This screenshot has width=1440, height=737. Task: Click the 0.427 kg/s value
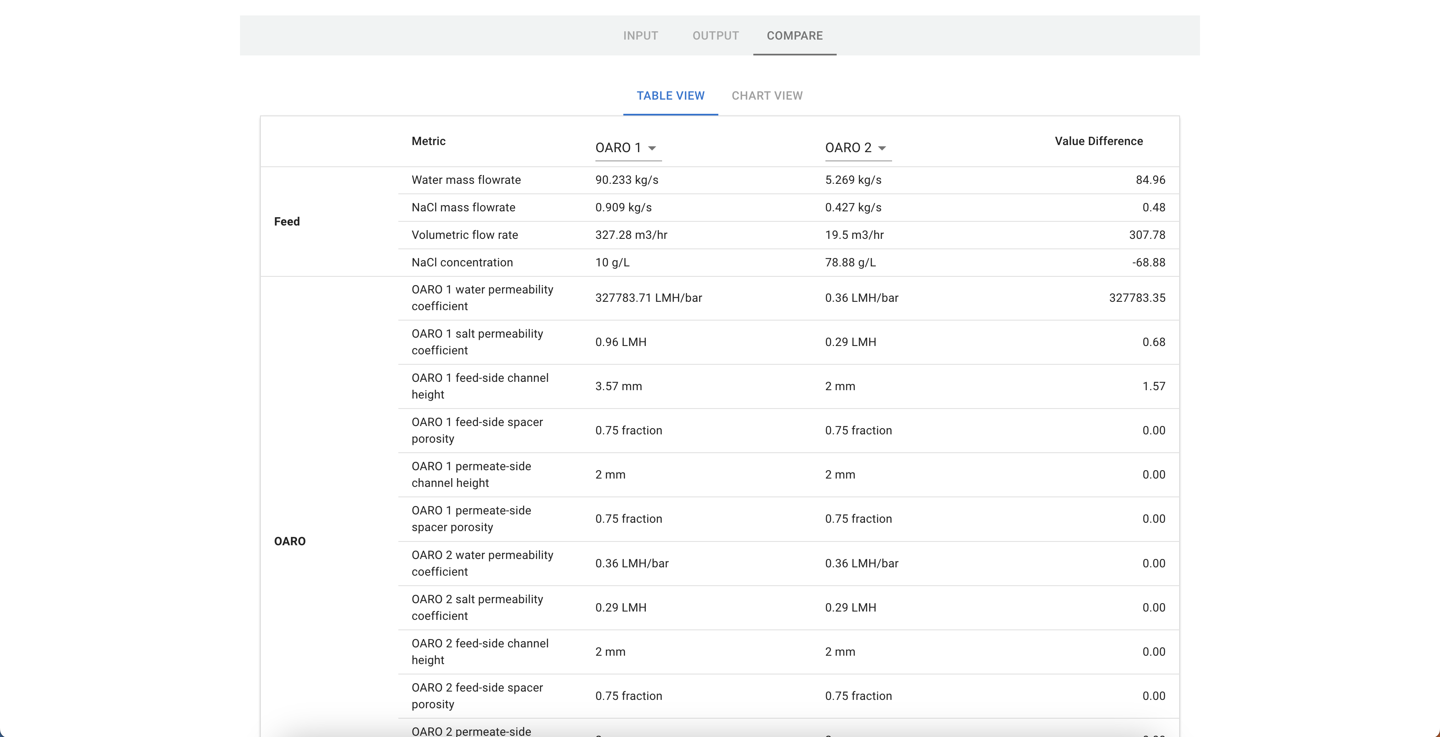853,208
